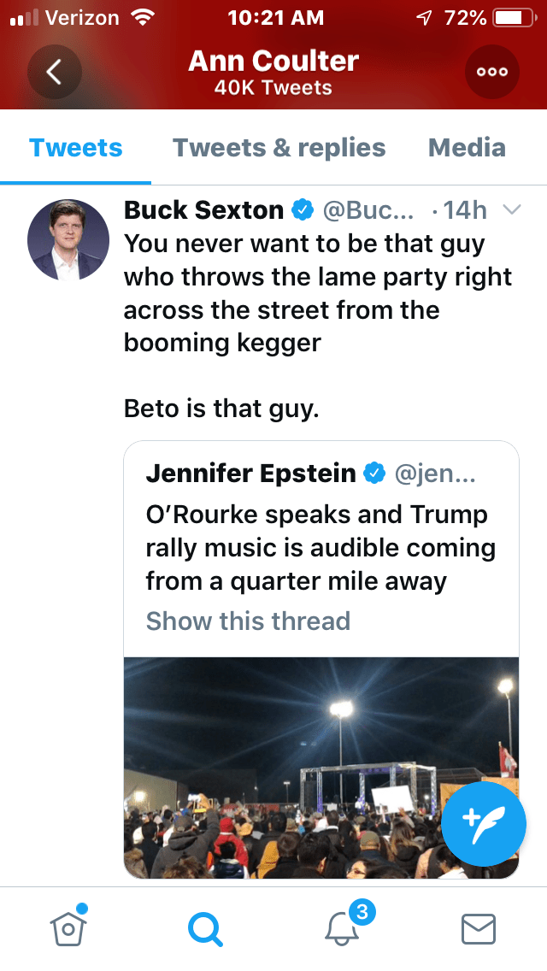
Task: Go to the Home timeline icon
Action: pos(68,928)
